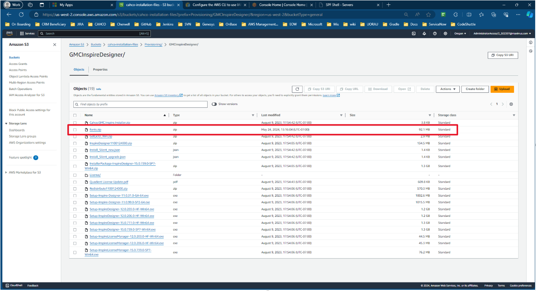
Task: Select the fonts.zip checkbox
Action: point(75,130)
